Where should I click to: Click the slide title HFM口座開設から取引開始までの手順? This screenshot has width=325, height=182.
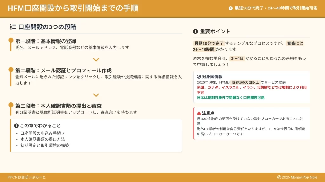(73, 8)
